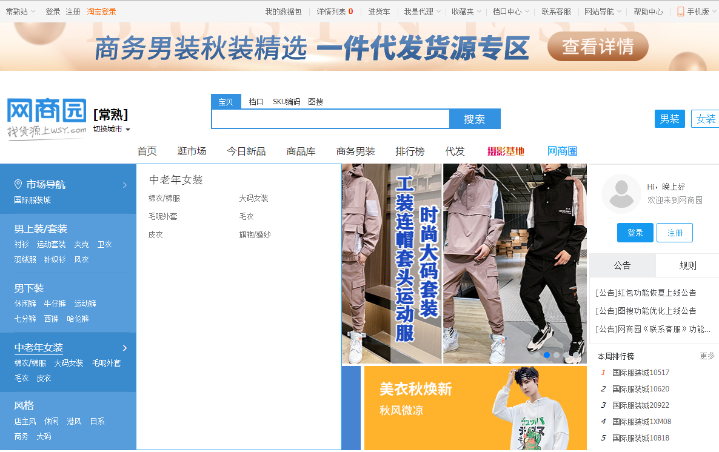719x452 pixels.
Task: Open the 淘宝登录 Taobao login link
Action: [x=101, y=10]
